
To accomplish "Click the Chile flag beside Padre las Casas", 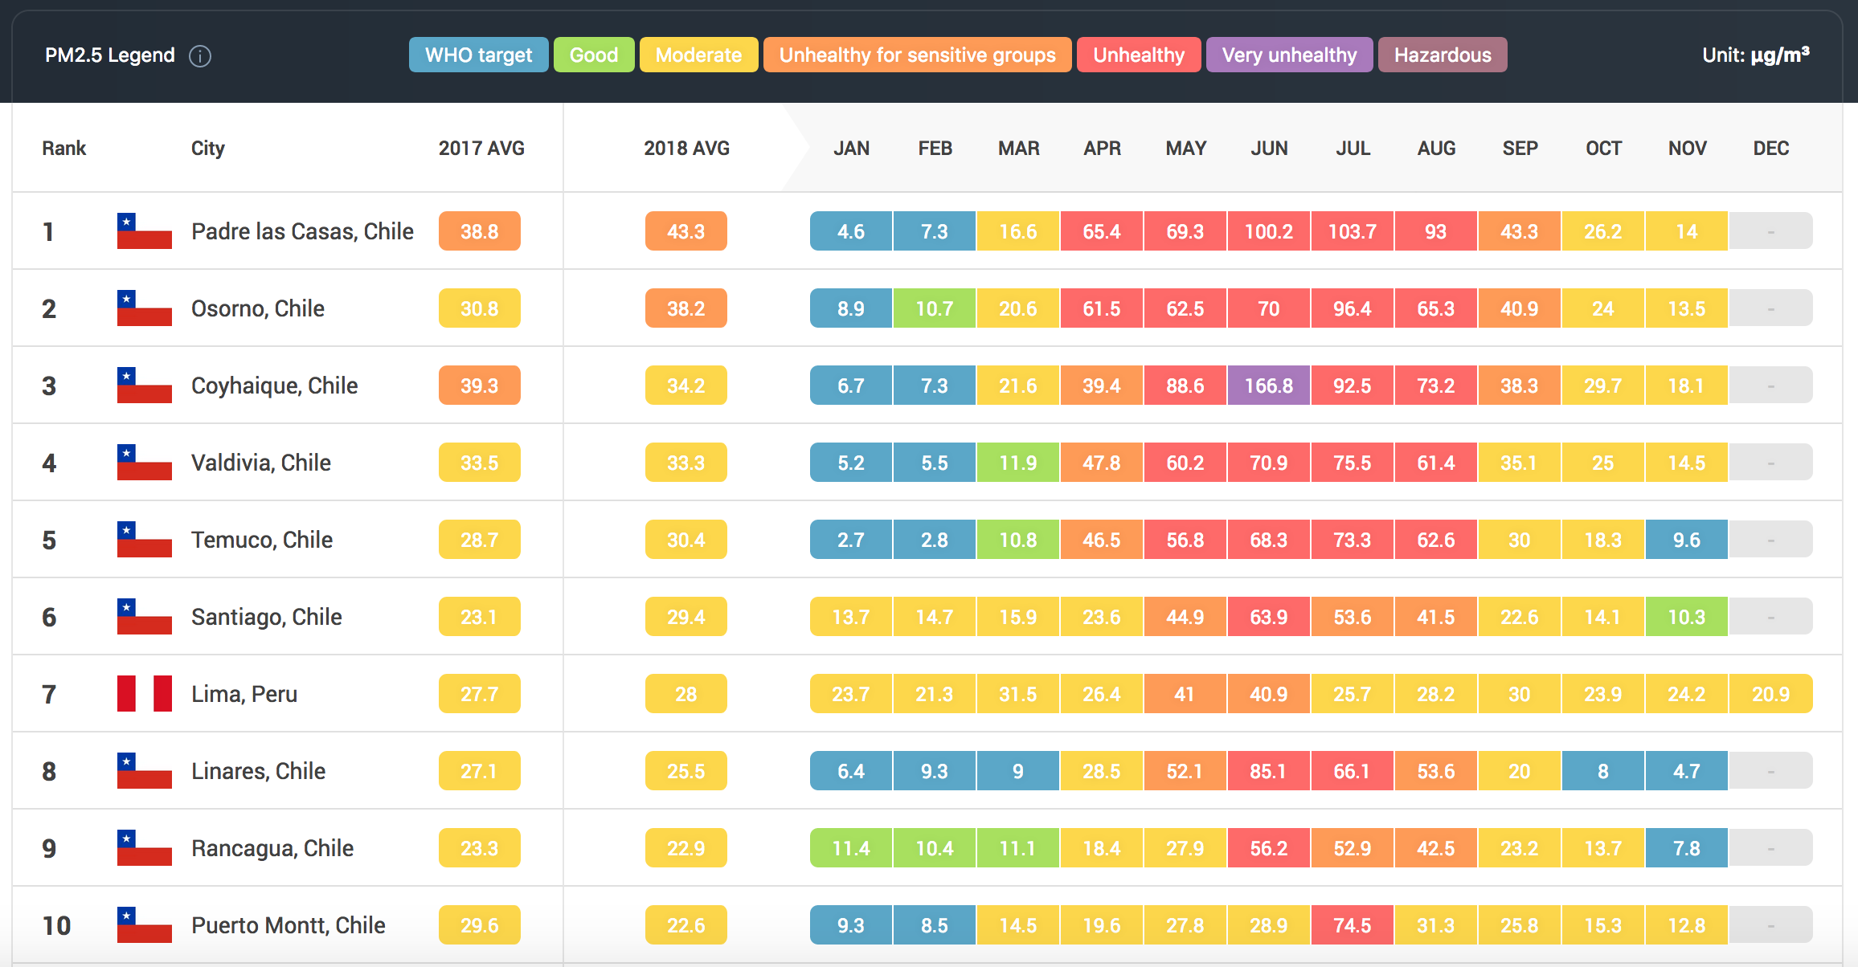I will pos(145,231).
